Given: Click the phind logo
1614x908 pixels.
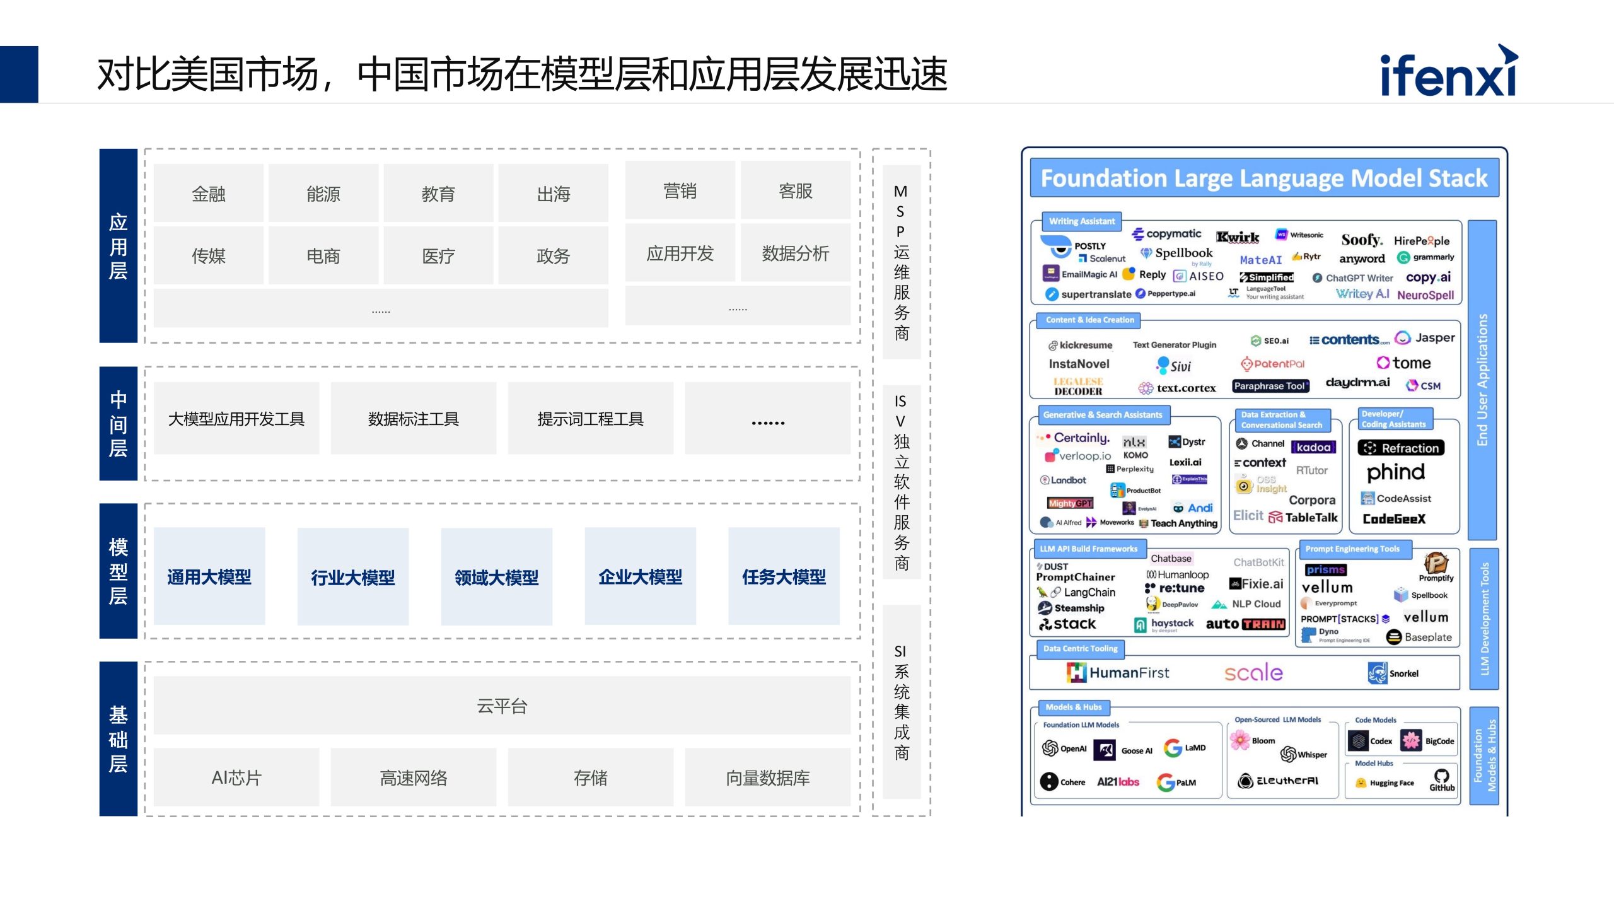Looking at the screenshot, I should tap(1395, 472).
